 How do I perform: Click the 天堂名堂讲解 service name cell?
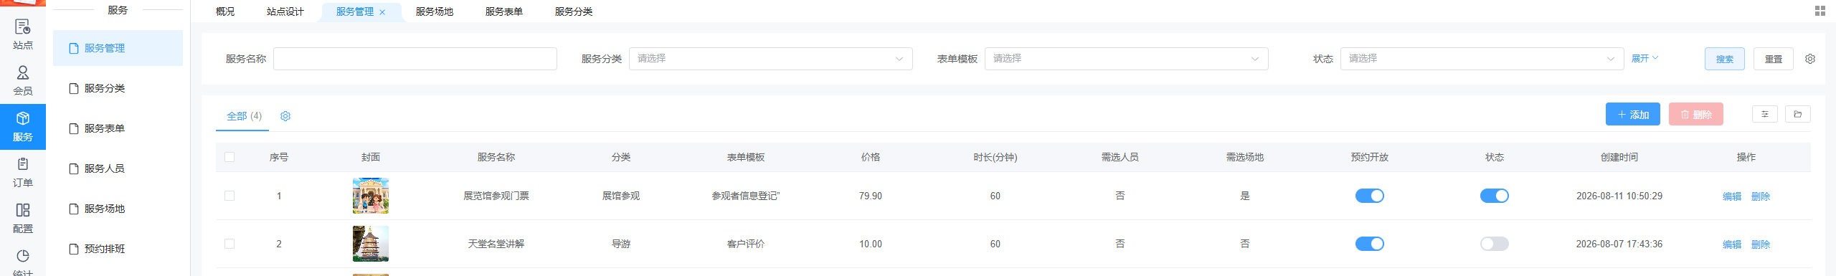point(496,244)
